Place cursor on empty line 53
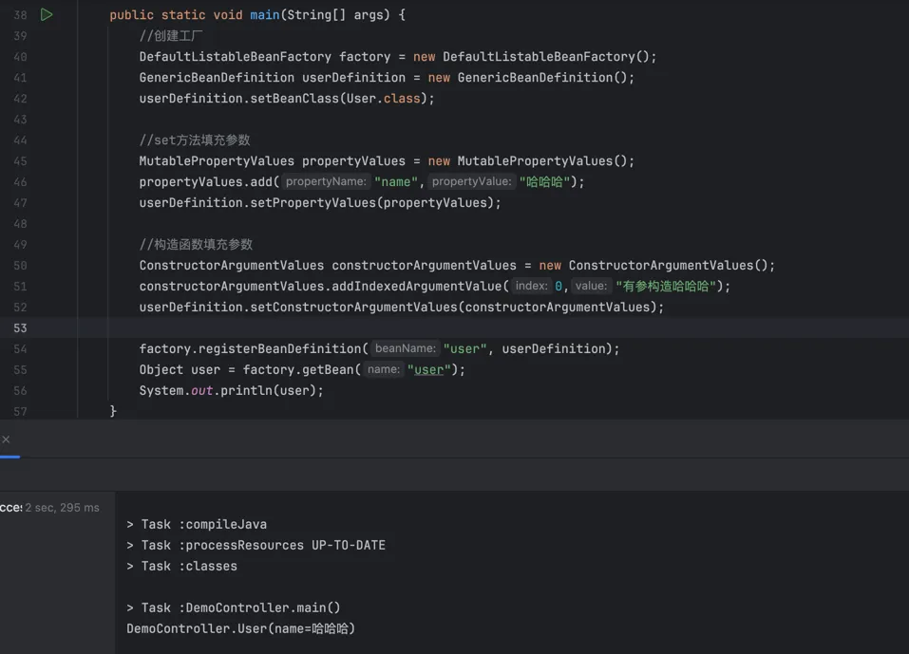This screenshot has height=654, width=909. point(380,328)
